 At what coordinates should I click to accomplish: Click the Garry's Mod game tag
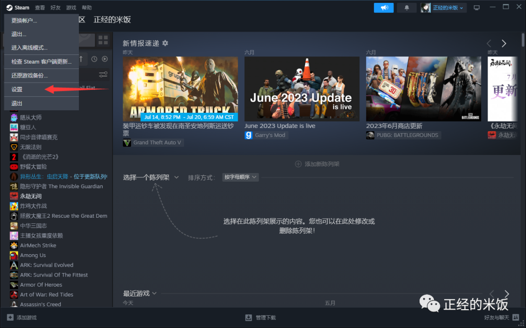[266, 135]
